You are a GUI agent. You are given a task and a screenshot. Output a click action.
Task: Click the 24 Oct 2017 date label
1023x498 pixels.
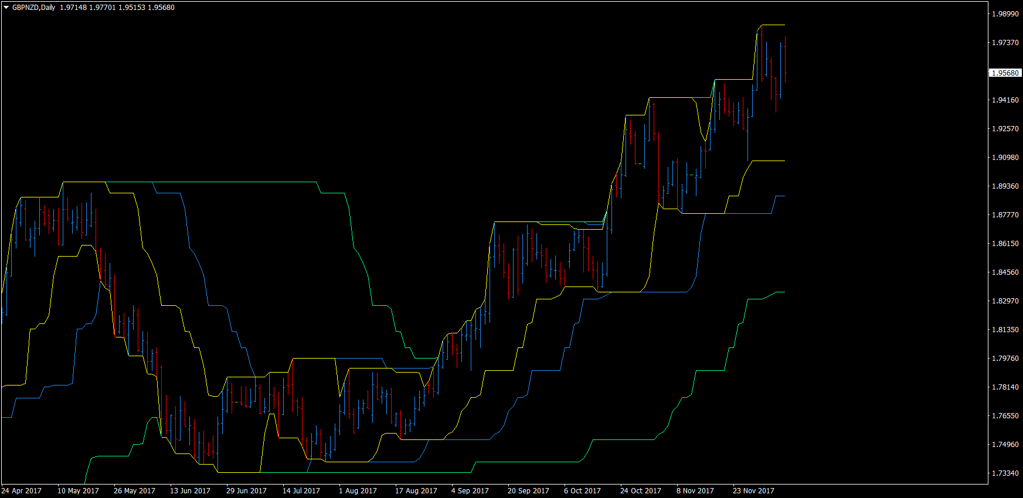click(x=641, y=491)
